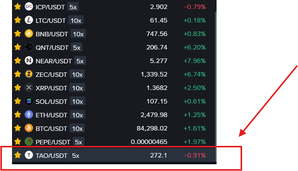298x171 pixels.
Task: Click the +6.20% change for QNT
Action: [195, 47]
